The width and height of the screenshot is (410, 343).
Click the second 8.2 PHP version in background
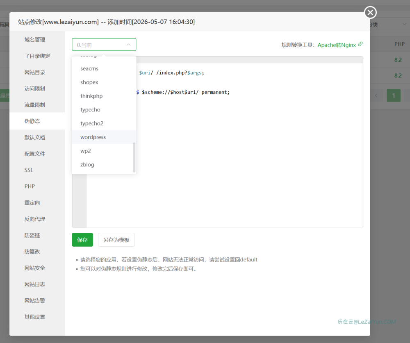[398, 75]
